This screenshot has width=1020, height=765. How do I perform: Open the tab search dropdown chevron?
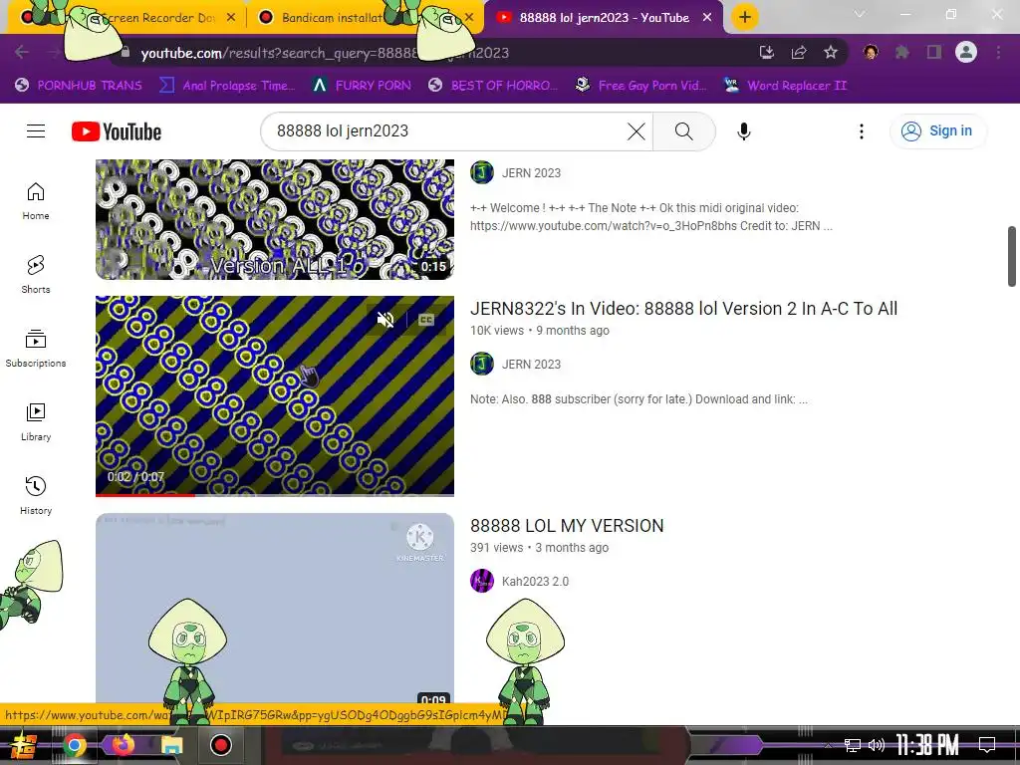[860, 14]
